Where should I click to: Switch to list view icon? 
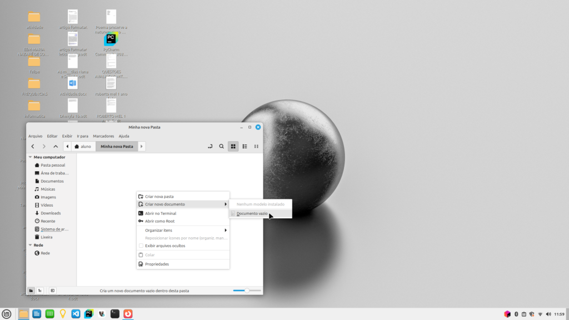[244, 147]
